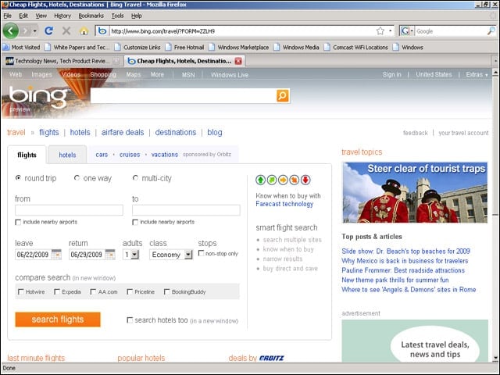Viewport: 500px width, 375px height.
Task: Go back with the green Back arrow
Action: tap(10, 31)
